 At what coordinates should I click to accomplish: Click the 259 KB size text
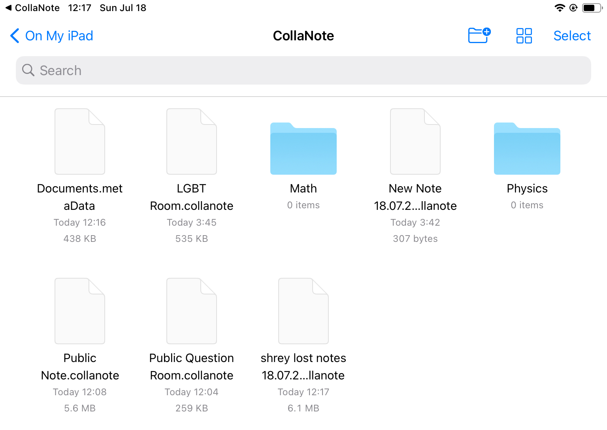tap(192, 408)
